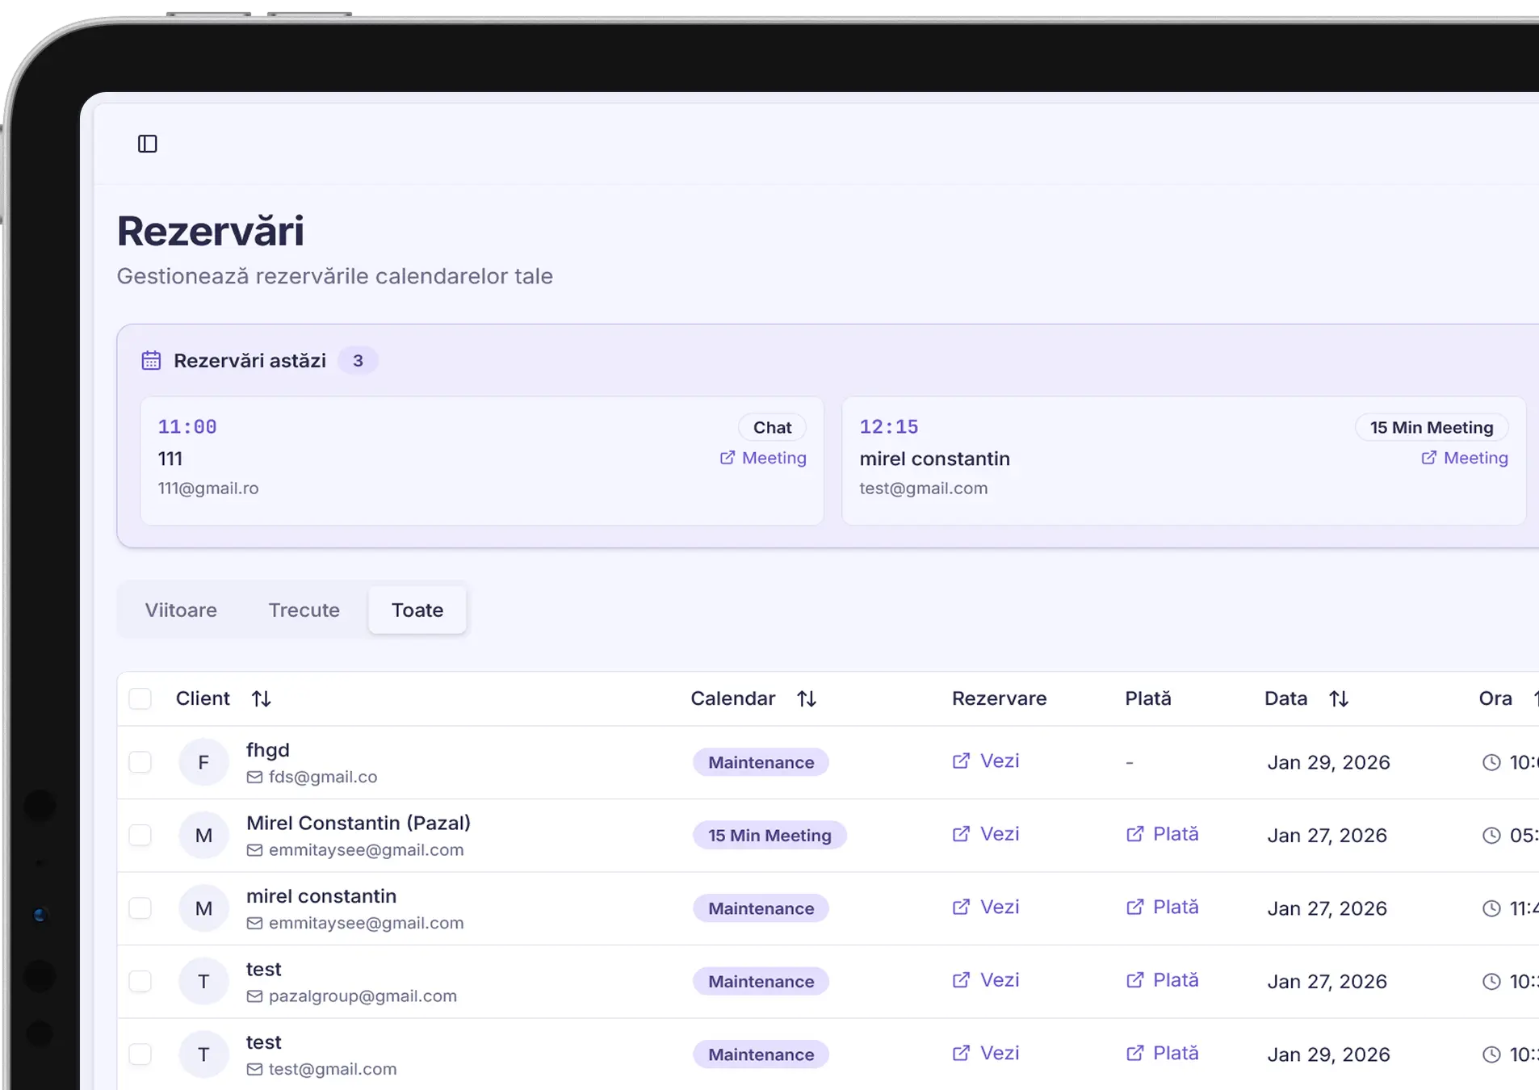1539x1090 pixels.
Task: Click the Rezervări page title
Action: coord(211,231)
